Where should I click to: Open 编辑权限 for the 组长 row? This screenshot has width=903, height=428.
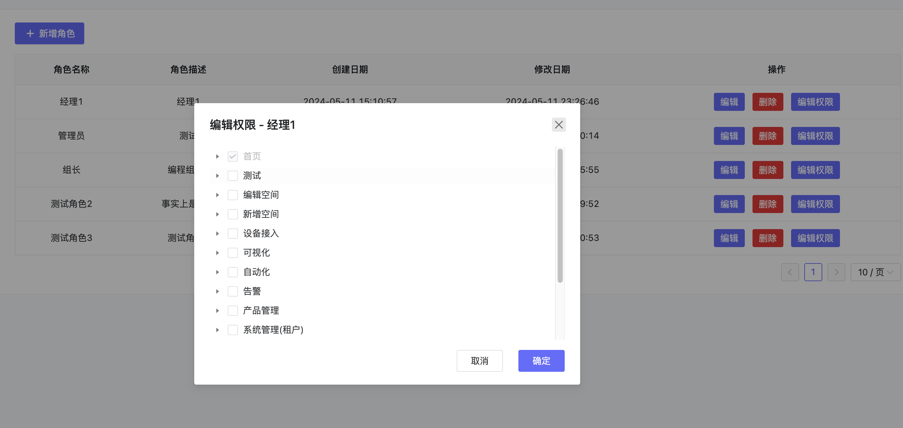pos(815,170)
